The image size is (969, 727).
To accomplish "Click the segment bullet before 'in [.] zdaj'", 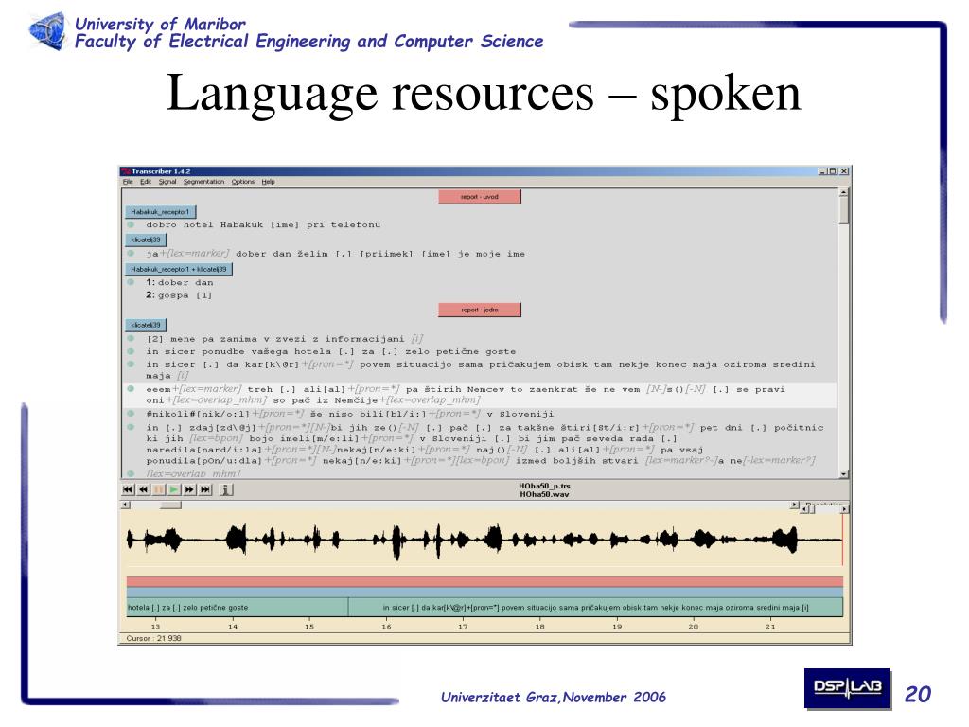I will click(x=131, y=427).
